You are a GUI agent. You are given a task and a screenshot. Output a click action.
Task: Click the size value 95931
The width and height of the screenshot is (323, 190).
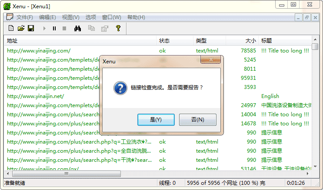248,78
